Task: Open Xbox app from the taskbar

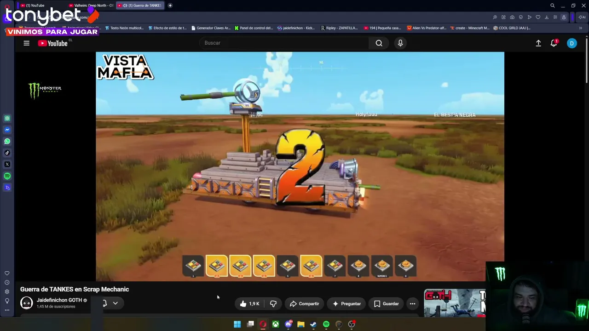Action: coord(275,324)
